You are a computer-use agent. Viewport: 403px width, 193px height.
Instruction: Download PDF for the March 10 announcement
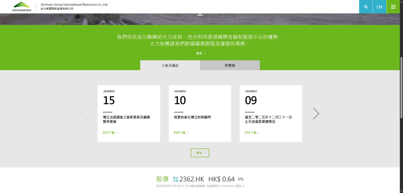pyautogui.click(x=181, y=133)
